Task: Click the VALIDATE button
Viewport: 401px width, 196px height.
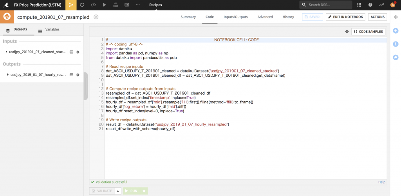Action: 102,191
